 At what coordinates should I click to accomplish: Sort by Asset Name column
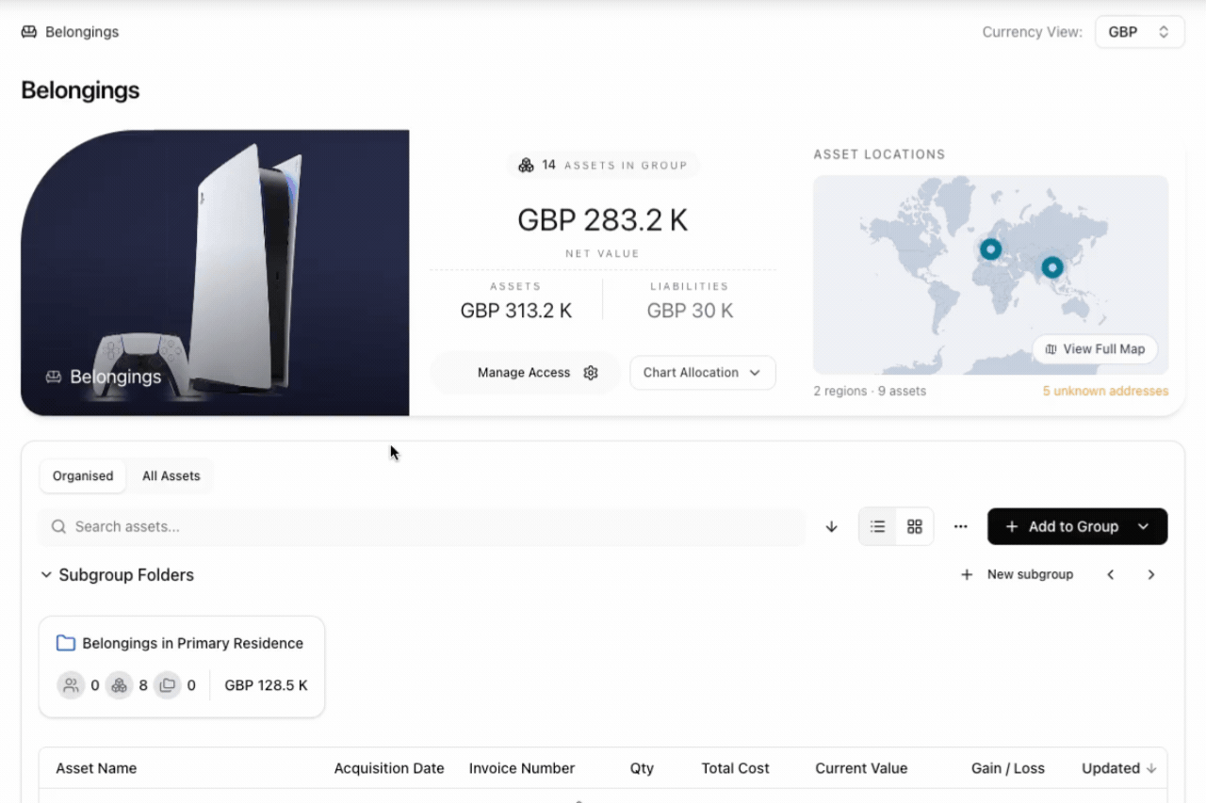(96, 768)
